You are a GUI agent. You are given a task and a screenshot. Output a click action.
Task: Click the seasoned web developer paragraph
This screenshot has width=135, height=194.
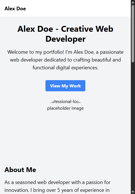tap(57, 186)
